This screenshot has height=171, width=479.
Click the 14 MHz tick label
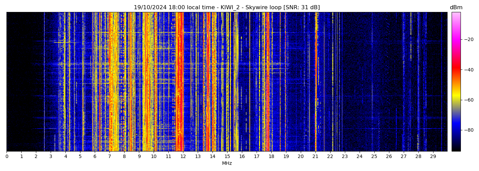click(212, 156)
